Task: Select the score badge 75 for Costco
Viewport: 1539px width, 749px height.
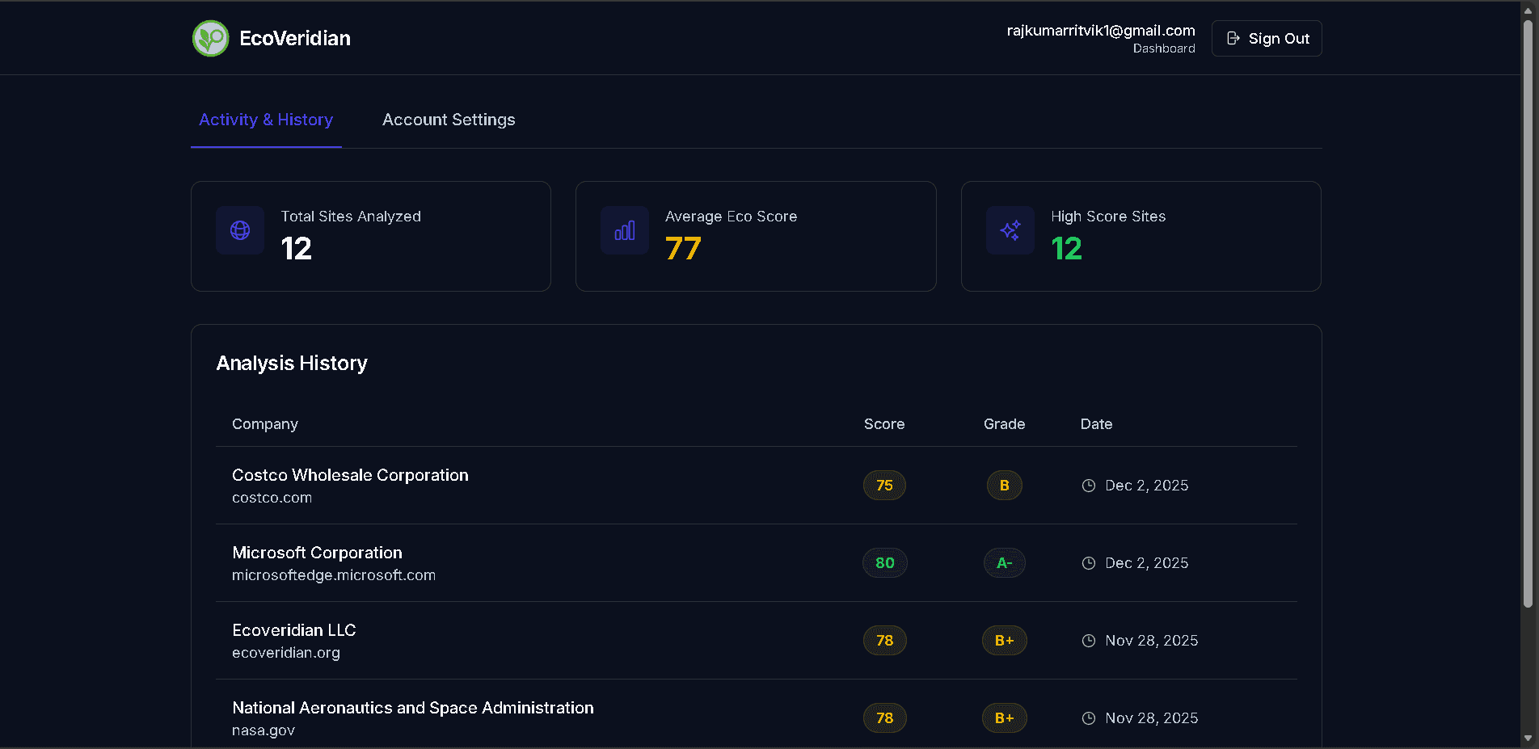Action: click(x=884, y=485)
